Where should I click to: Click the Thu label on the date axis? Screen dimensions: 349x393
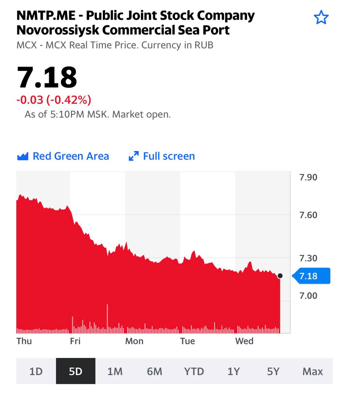[x=24, y=341]
